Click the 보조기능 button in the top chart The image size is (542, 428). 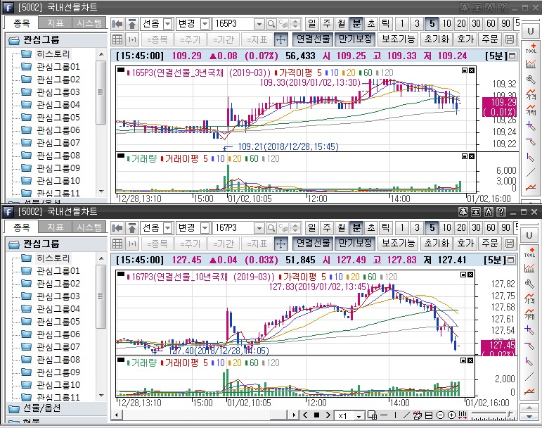coord(399,39)
